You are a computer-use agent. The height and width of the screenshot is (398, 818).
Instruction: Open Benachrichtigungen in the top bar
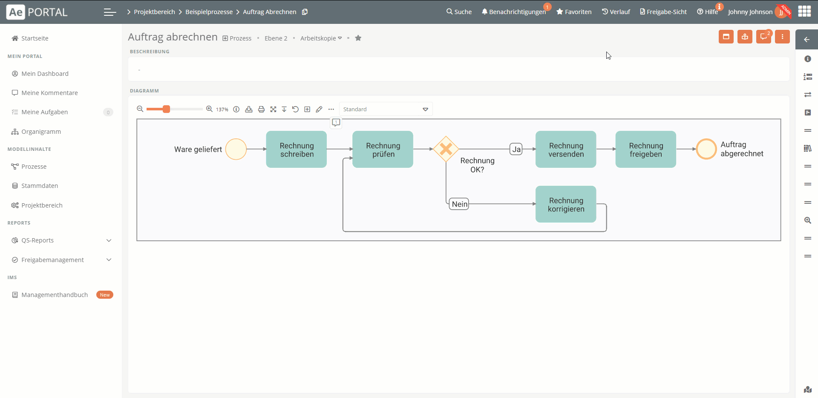(x=514, y=12)
